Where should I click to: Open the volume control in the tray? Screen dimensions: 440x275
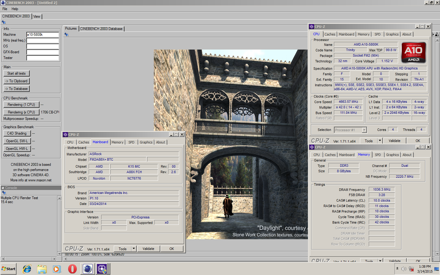click(404, 269)
